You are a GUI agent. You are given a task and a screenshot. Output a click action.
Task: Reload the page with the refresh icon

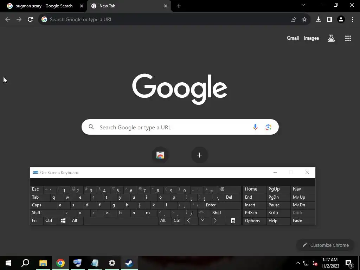30,19
